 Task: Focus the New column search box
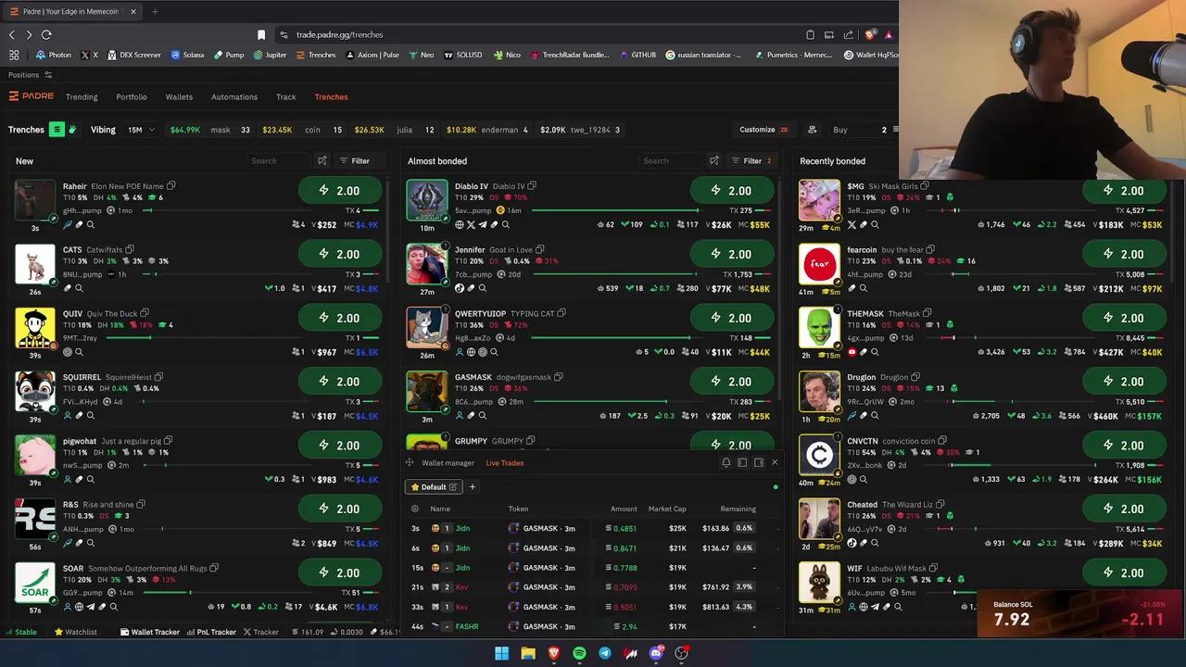[279, 161]
